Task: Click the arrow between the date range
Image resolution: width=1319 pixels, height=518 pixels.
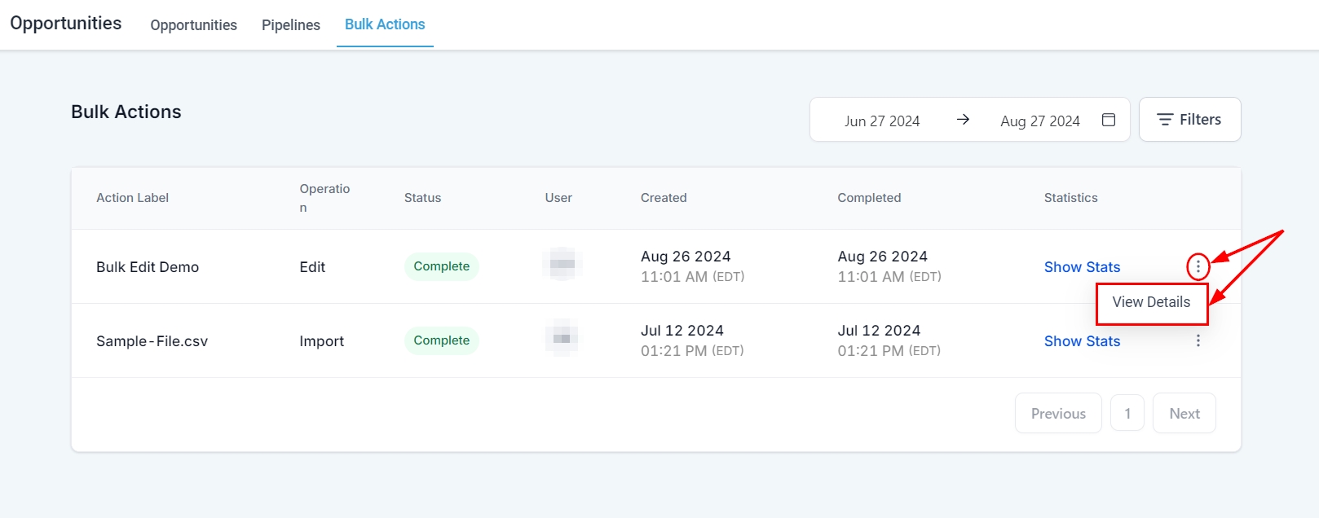Action: coord(963,120)
